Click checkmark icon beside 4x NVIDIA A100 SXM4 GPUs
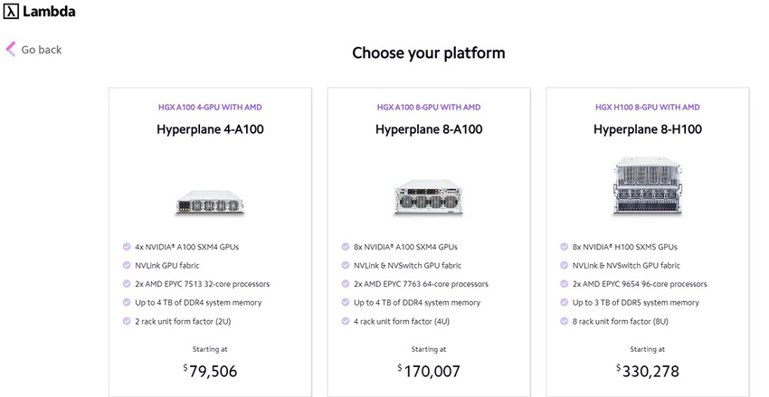769x397 pixels. tap(127, 247)
